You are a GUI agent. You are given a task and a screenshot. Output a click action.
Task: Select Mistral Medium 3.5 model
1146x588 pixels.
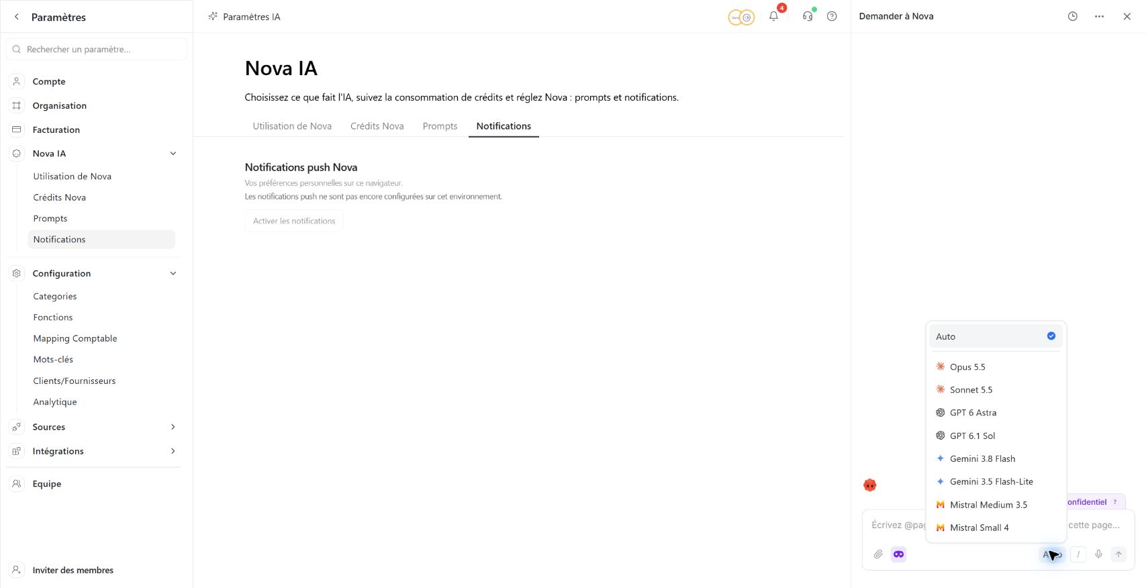pos(996,505)
